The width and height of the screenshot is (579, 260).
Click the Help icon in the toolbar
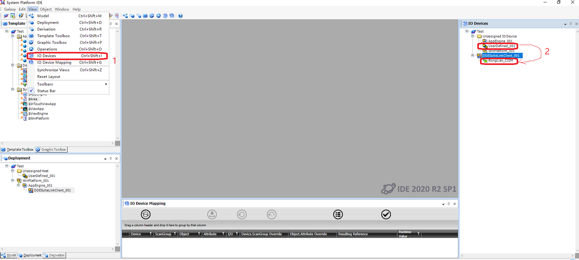pos(180,15)
